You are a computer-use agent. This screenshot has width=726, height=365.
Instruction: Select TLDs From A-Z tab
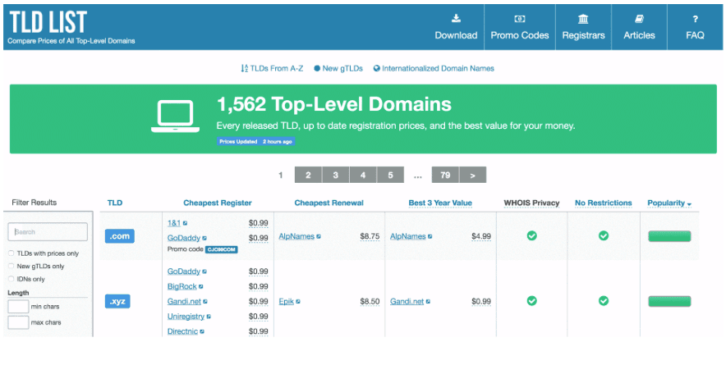pyautogui.click(x=272, y=69)
